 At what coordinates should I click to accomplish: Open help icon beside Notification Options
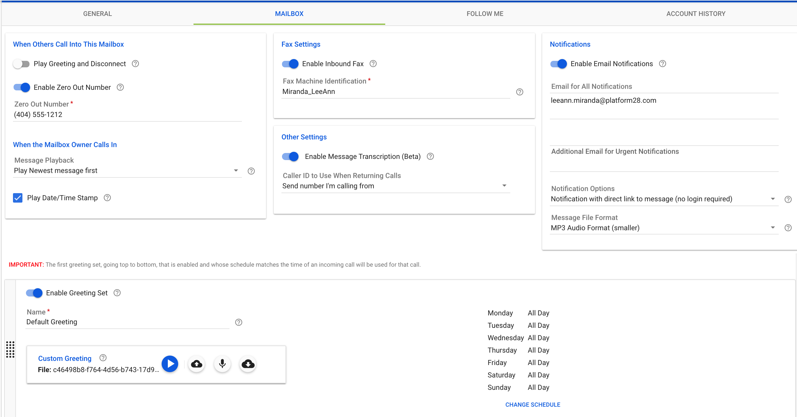coord(788,199)
